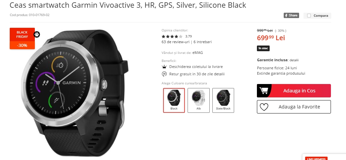Click the open-package delivery icon

[164, 67]
